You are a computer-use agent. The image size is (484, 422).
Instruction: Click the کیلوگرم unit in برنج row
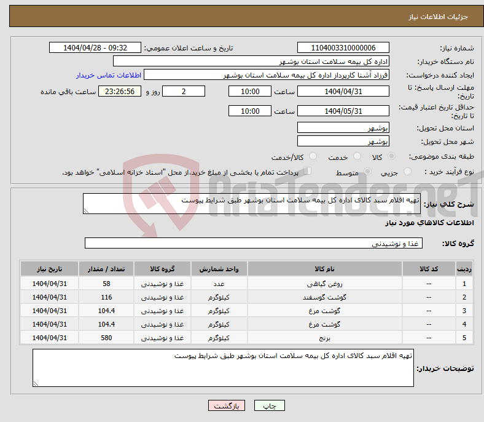click(219, 338)
